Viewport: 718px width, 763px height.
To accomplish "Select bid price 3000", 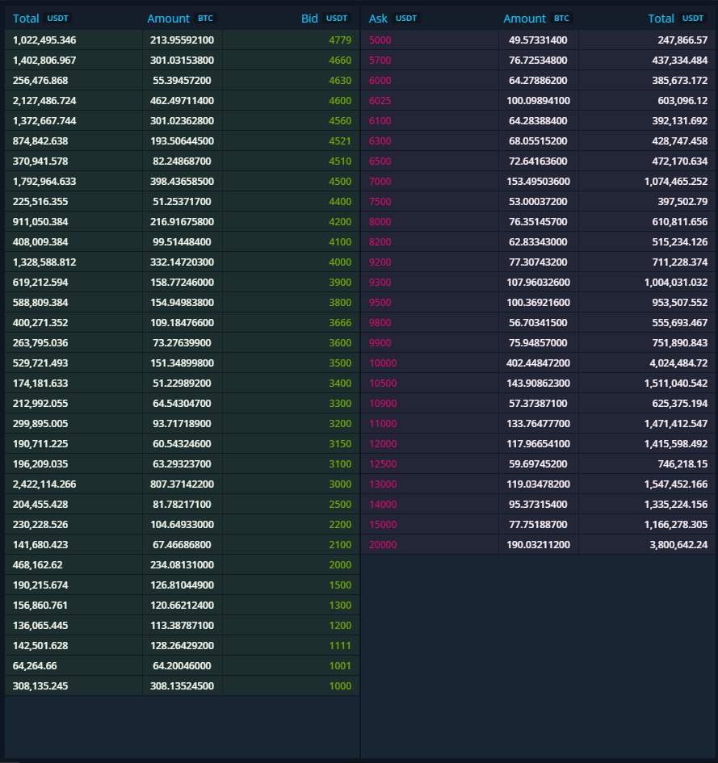I will pyautogui.click(x=340, y=484).
